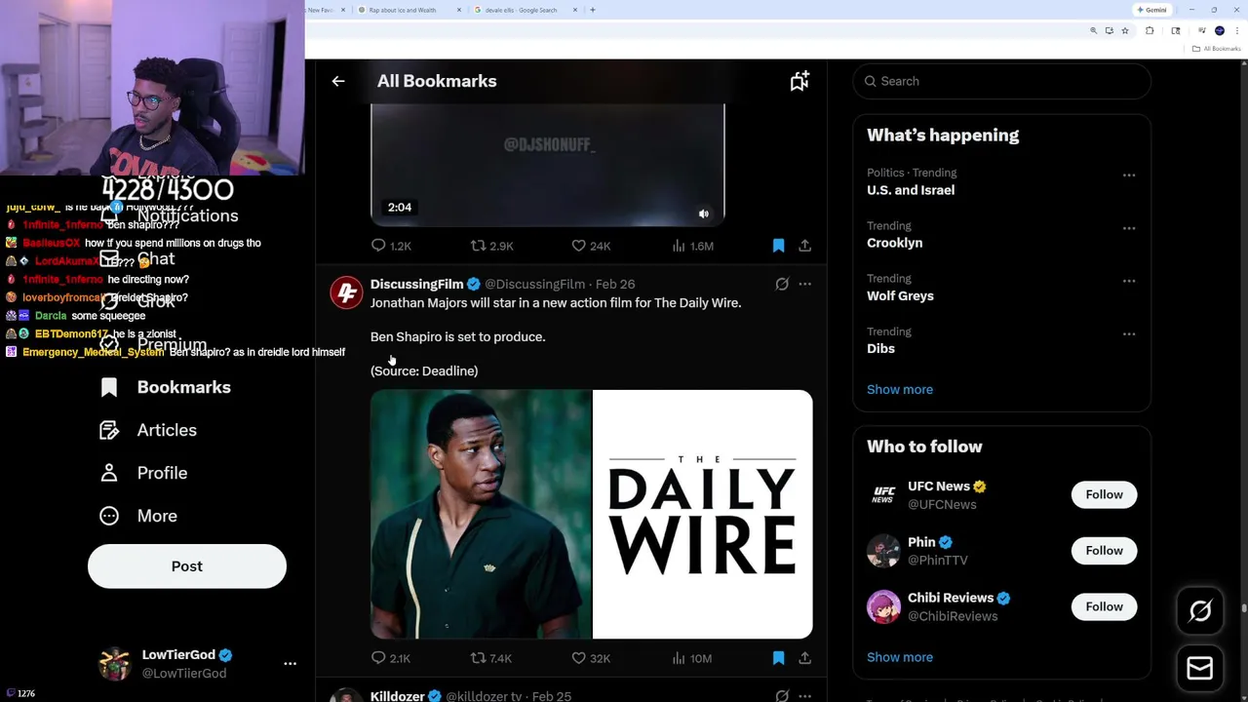The height and width of the screenshot is (702, 1248).
Task: View the 10M views analytics
Action: (692, 658)
